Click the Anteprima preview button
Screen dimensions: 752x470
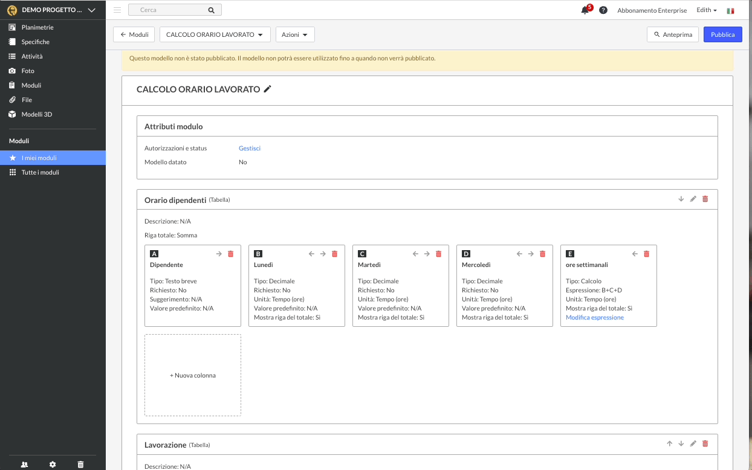coord(673,34)
